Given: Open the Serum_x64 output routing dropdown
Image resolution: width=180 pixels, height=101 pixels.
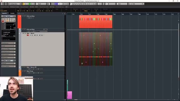Looking at the screenshot, I should (8, 34).
